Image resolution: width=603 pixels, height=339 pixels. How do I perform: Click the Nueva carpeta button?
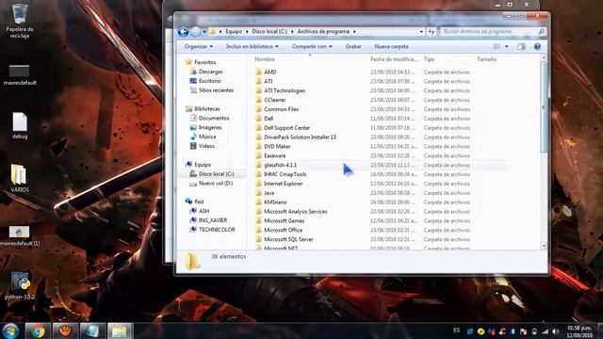(x=391, y=46)
